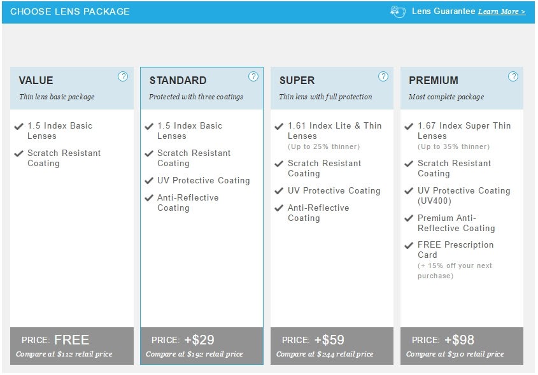Click checkmark beside FREE Prescription Card
The image size is (538, 375).
(409, 245)
